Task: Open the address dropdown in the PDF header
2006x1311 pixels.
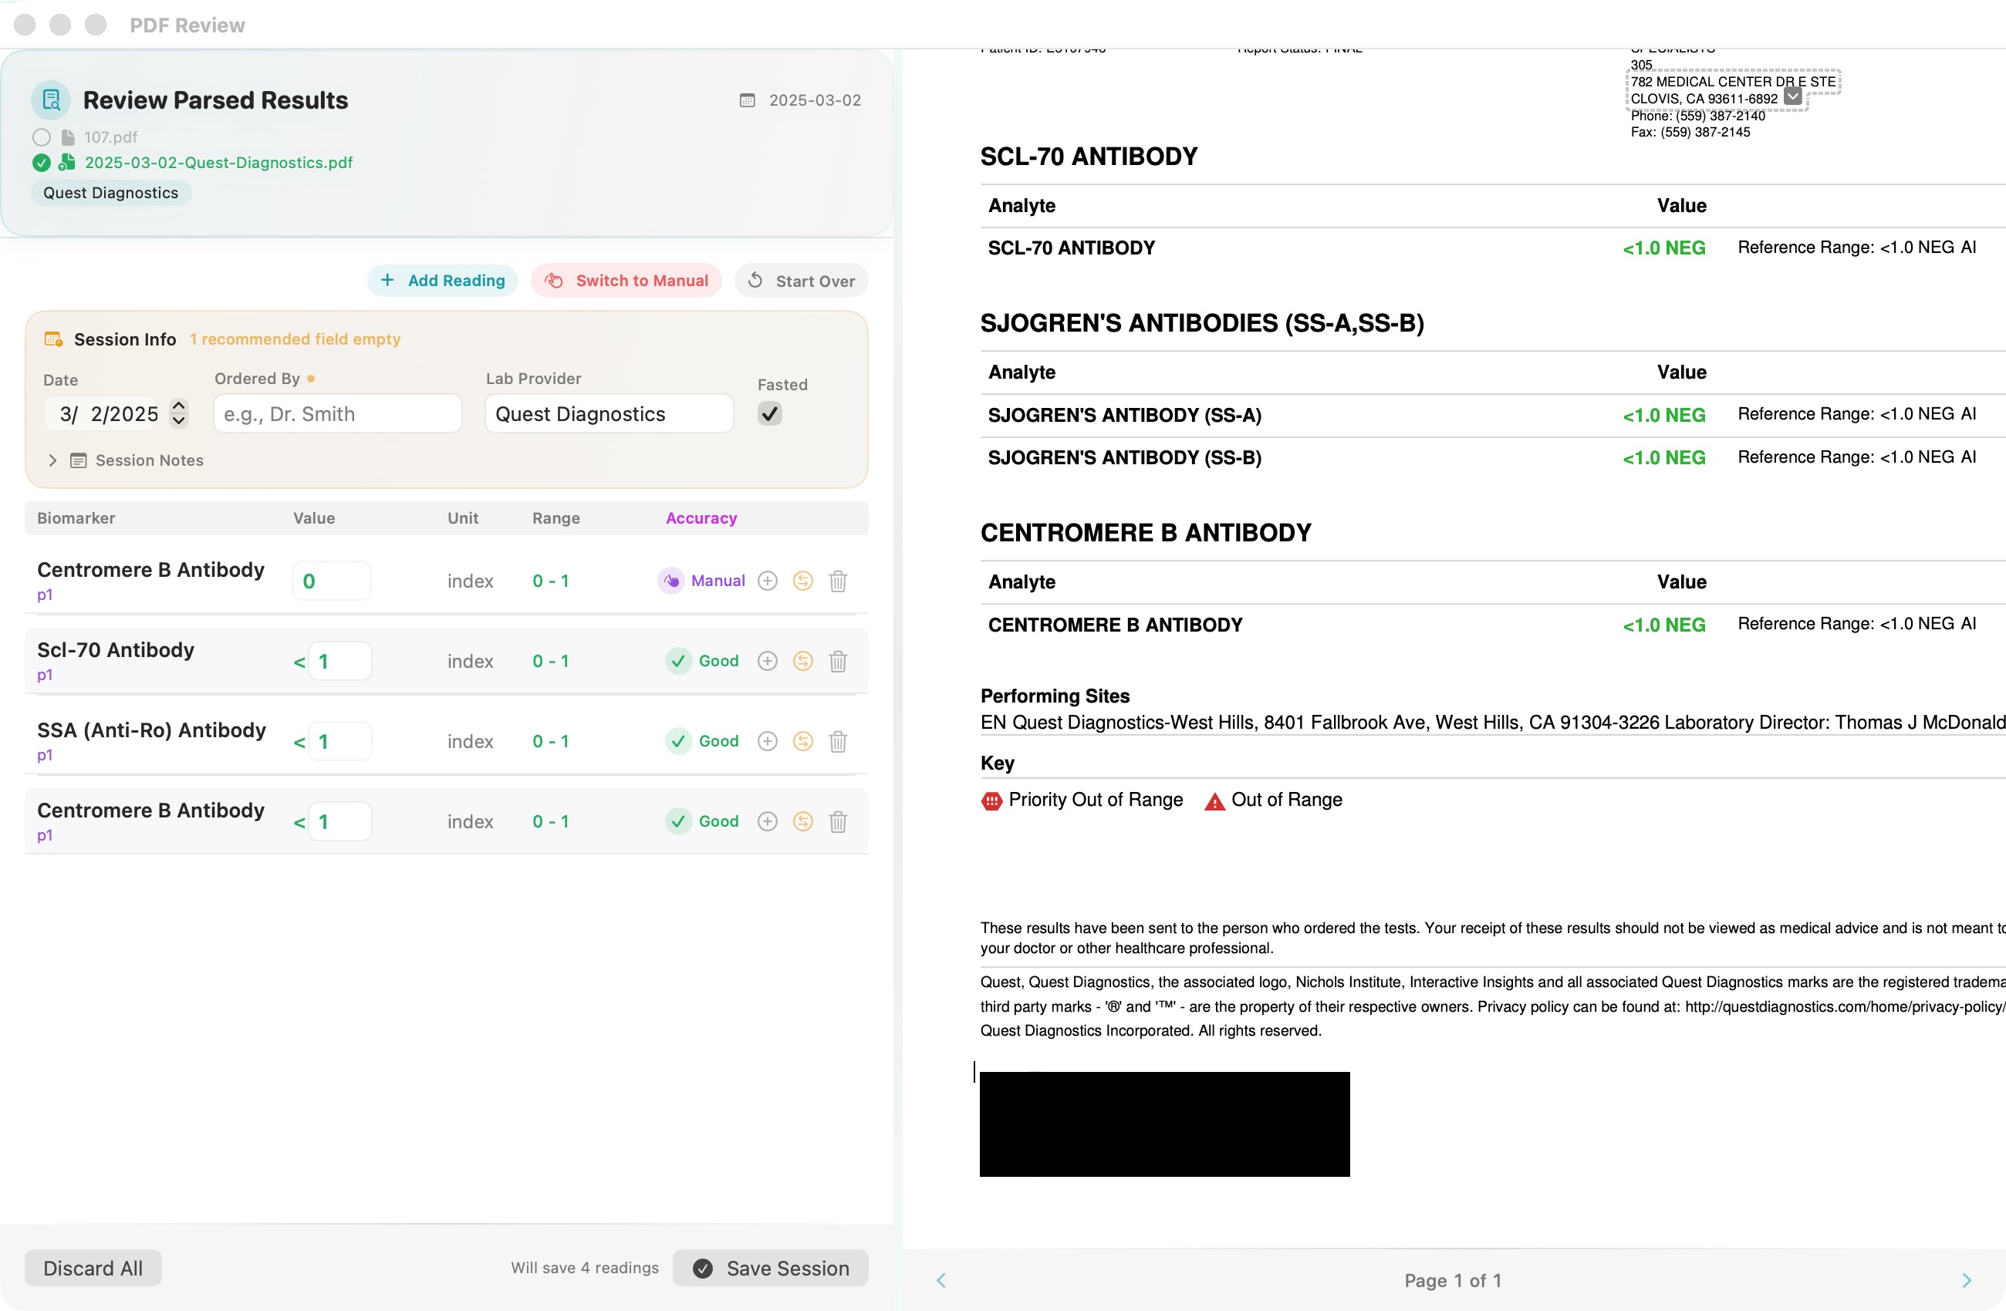Action: tap(1792, 98)
